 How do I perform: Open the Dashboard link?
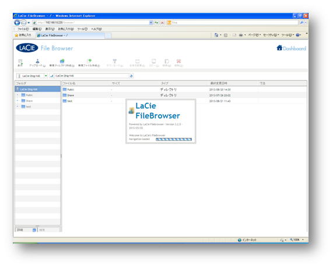(295, 48)
